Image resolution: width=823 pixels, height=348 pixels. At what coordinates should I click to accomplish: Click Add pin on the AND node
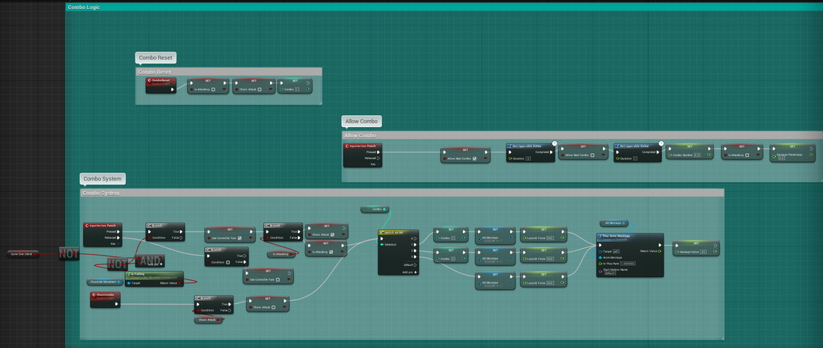tap(153, 264)
